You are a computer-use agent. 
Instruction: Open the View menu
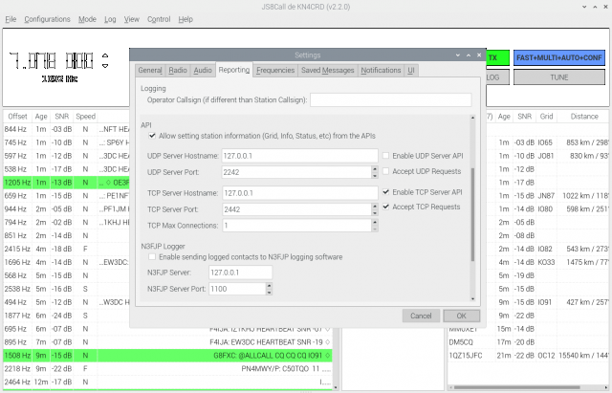point(132,19)
